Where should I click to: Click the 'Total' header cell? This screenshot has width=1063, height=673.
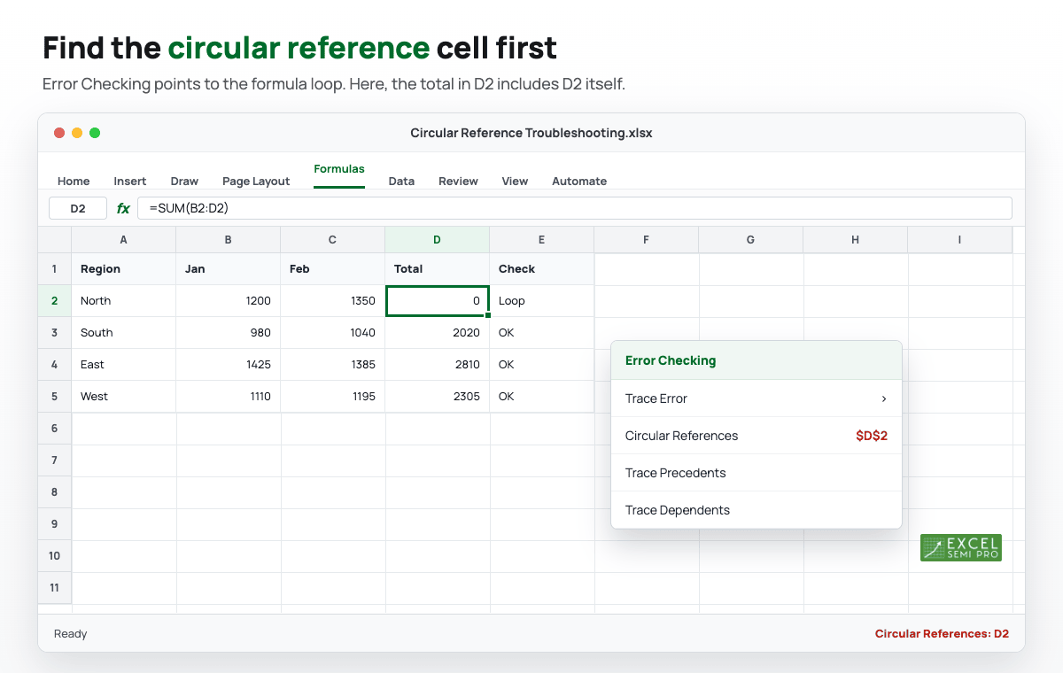pyautogui.click(x=437, y=268)
